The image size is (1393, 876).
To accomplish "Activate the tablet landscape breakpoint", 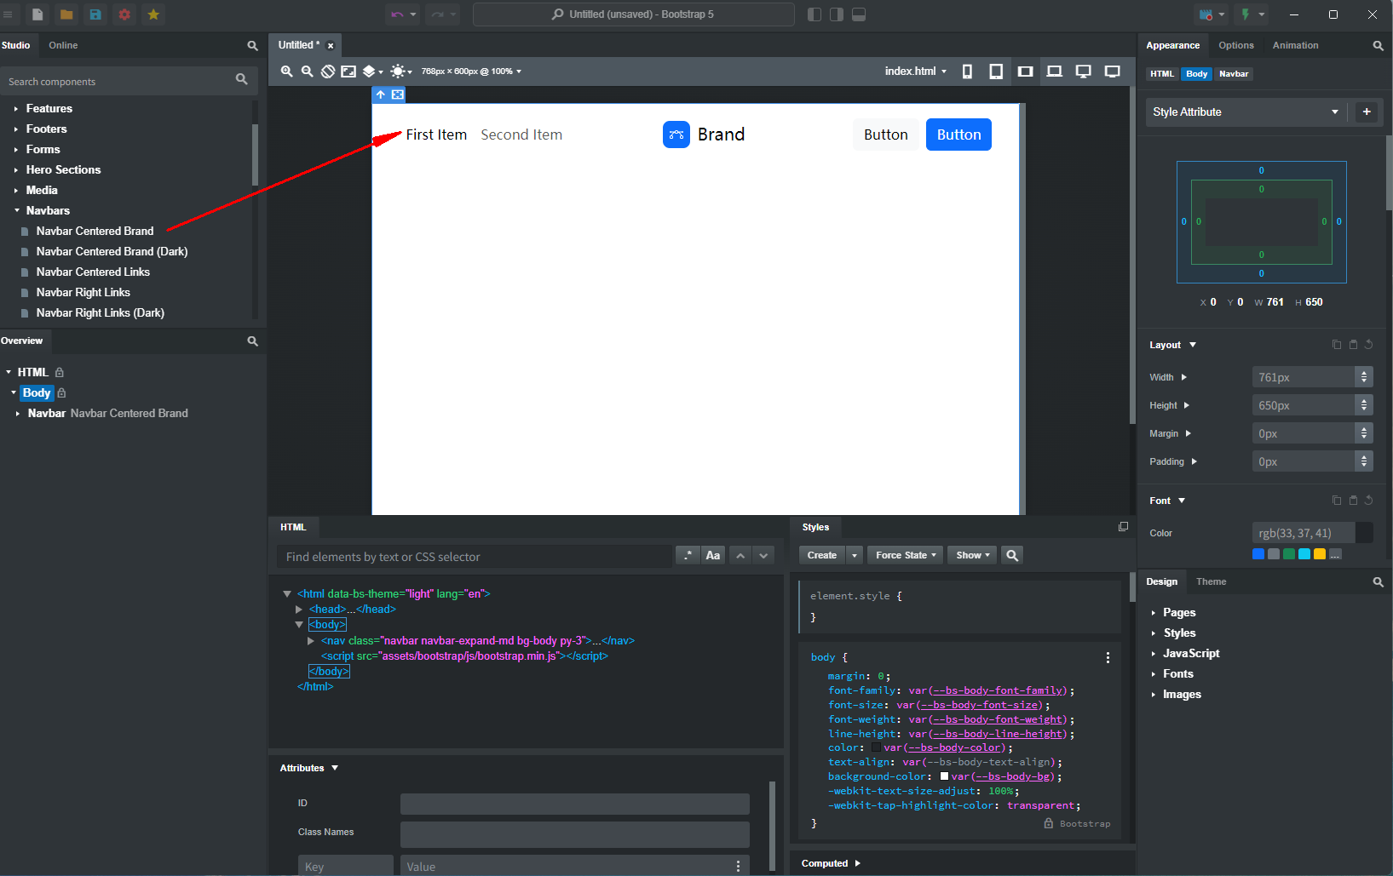I will coord(1025,72).
